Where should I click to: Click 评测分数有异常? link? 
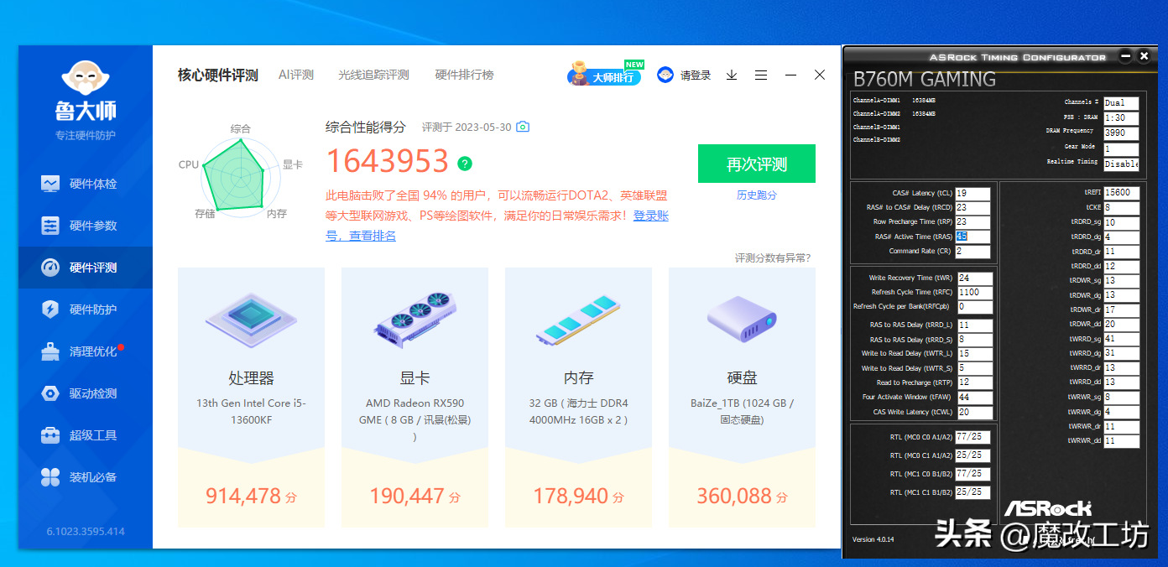pos(773,258)
